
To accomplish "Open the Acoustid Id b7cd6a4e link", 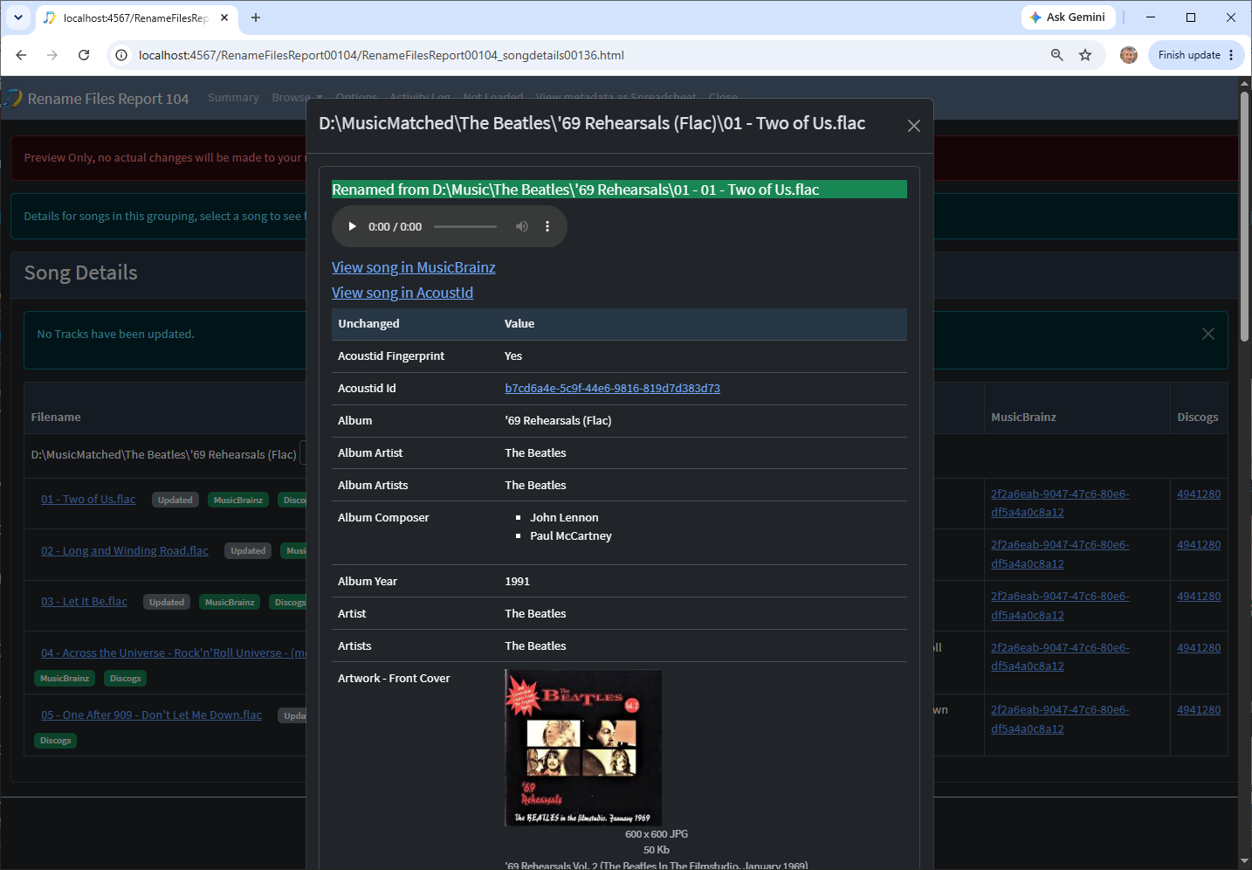I will coord(613,389).
